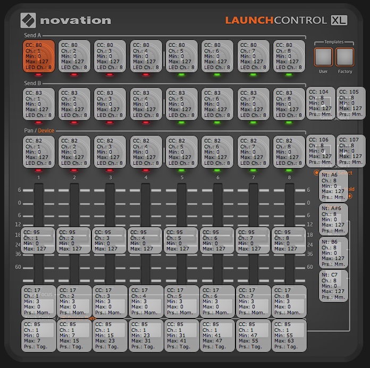Select the channel 1 fader CC 95
Screen dimensions: 370x368
pyautogui.click(x=38, y=241)
